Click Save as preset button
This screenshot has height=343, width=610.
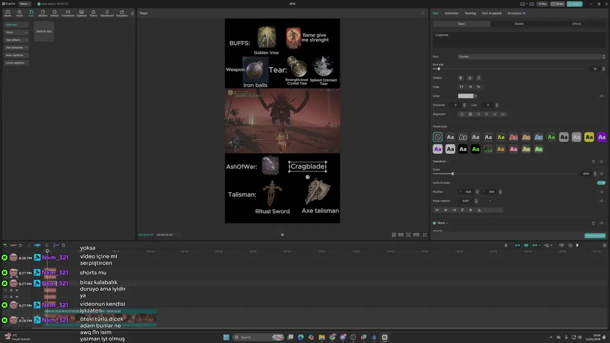tap(595, 236)
